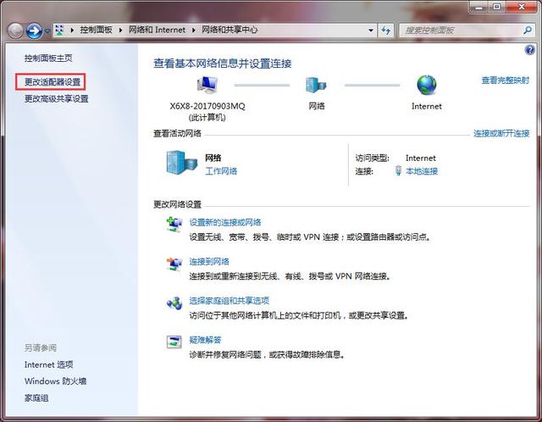The width and height of the screenshot is (542, 422).
Task: Open the blue Help question mark
Action: [x=529, y=50]
